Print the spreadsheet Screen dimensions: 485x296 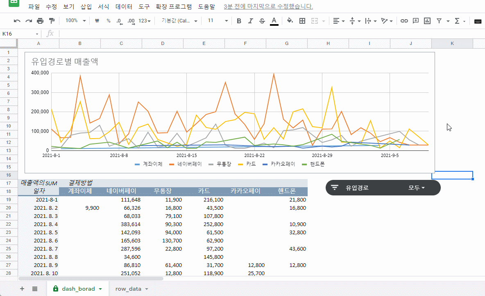click(40, 21)
